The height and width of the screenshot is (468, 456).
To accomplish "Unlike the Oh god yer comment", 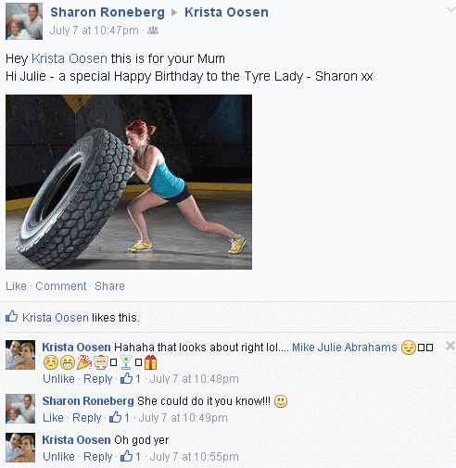I will (x=58, y=457).
